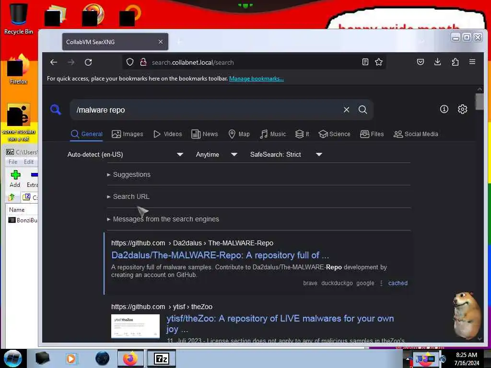
Task: Expand the Search URL section
Action: pos(129,196)
